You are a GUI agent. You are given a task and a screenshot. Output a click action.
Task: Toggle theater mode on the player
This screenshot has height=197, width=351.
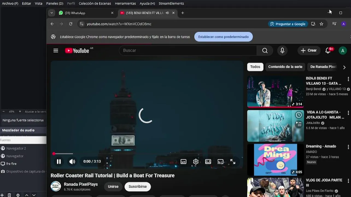point(208,162)
